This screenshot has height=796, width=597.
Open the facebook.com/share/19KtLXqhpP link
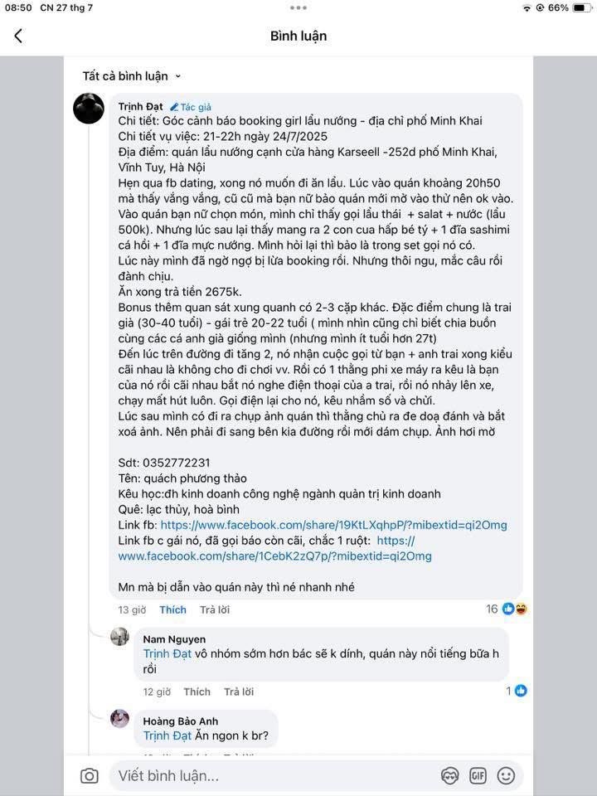333,525
